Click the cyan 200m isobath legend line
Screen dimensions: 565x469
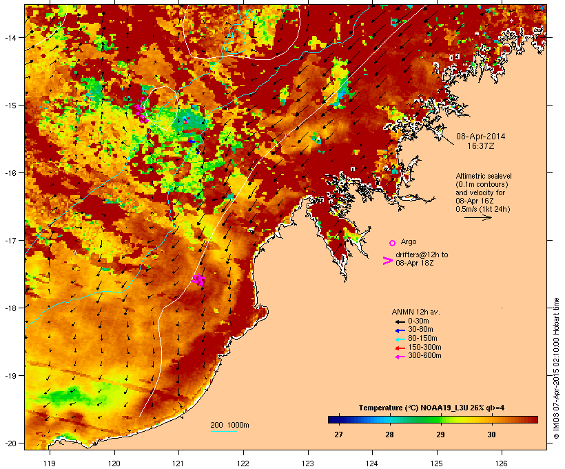[224, 431]
